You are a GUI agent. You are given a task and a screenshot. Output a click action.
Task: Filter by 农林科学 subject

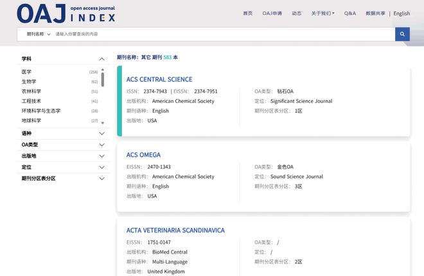(x=31, y=91)
